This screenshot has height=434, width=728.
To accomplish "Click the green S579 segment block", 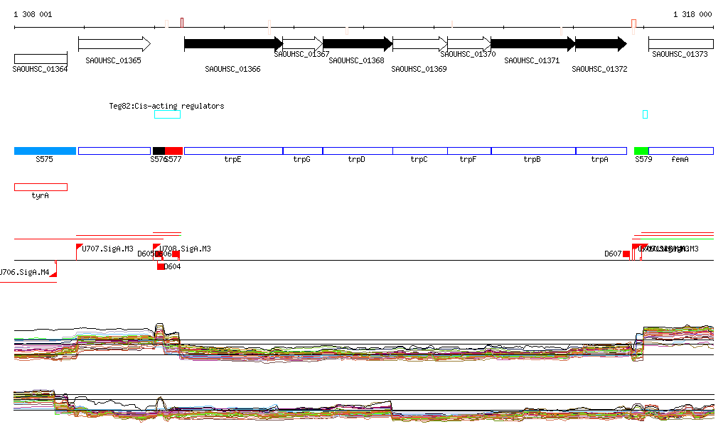I will (641, 151).
